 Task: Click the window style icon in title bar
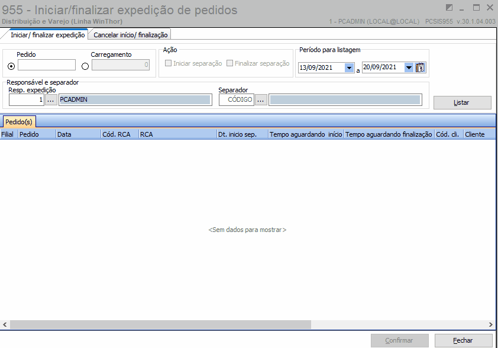(449, 8)
